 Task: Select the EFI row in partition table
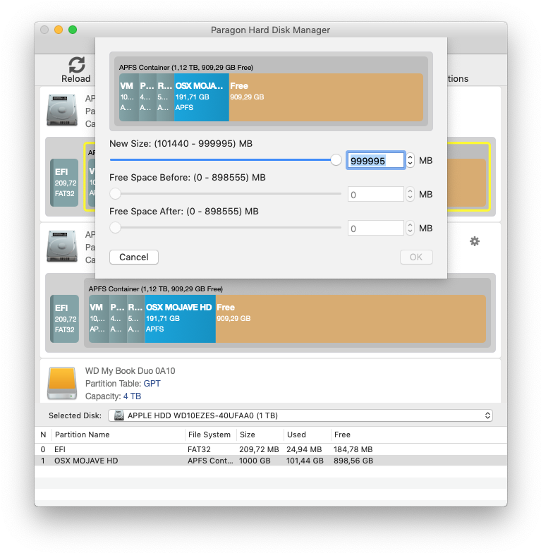(271, 449)
